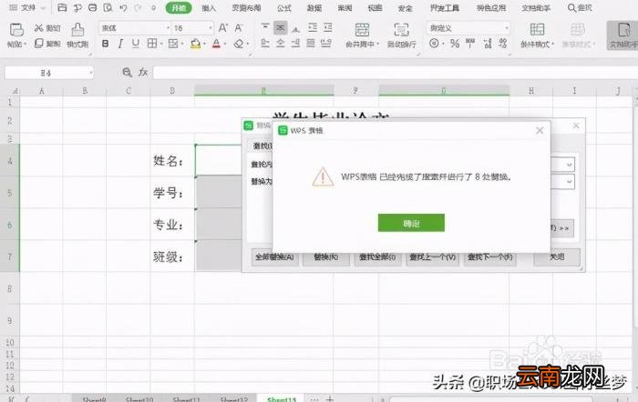Open the font size 16 dropdown

pos(210,28)
